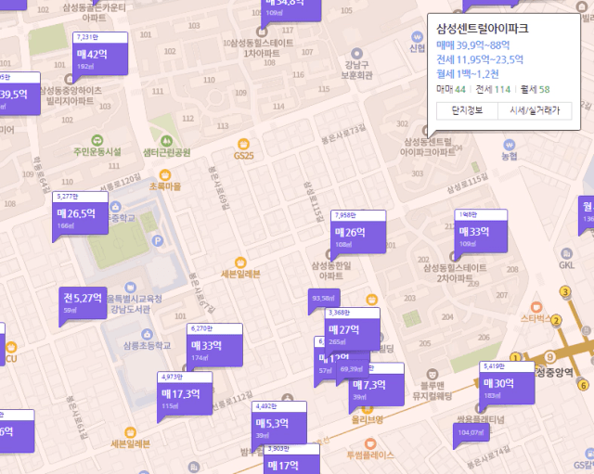594x474 pixels.
Task: Open the 매26억 108㎡ listing marker
Action: (358, 232)
